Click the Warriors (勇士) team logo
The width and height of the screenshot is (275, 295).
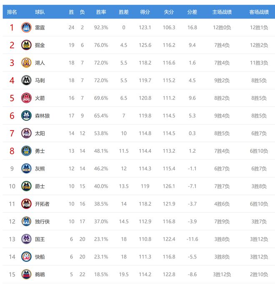tap(26, 151)
